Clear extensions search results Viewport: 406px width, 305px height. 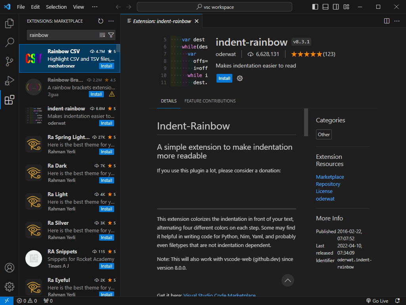coord(102,35)
